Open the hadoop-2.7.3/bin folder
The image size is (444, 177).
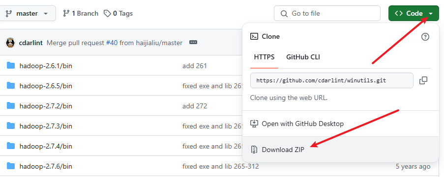pyautogui.click(x=46, y=126)
